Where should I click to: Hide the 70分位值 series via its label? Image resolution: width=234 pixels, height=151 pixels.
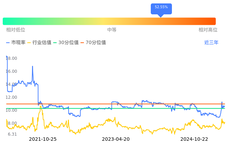pos(96,43)
